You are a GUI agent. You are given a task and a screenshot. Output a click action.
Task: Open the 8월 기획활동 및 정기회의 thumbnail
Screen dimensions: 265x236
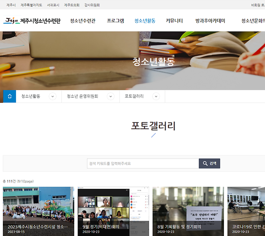click(188, 211)
